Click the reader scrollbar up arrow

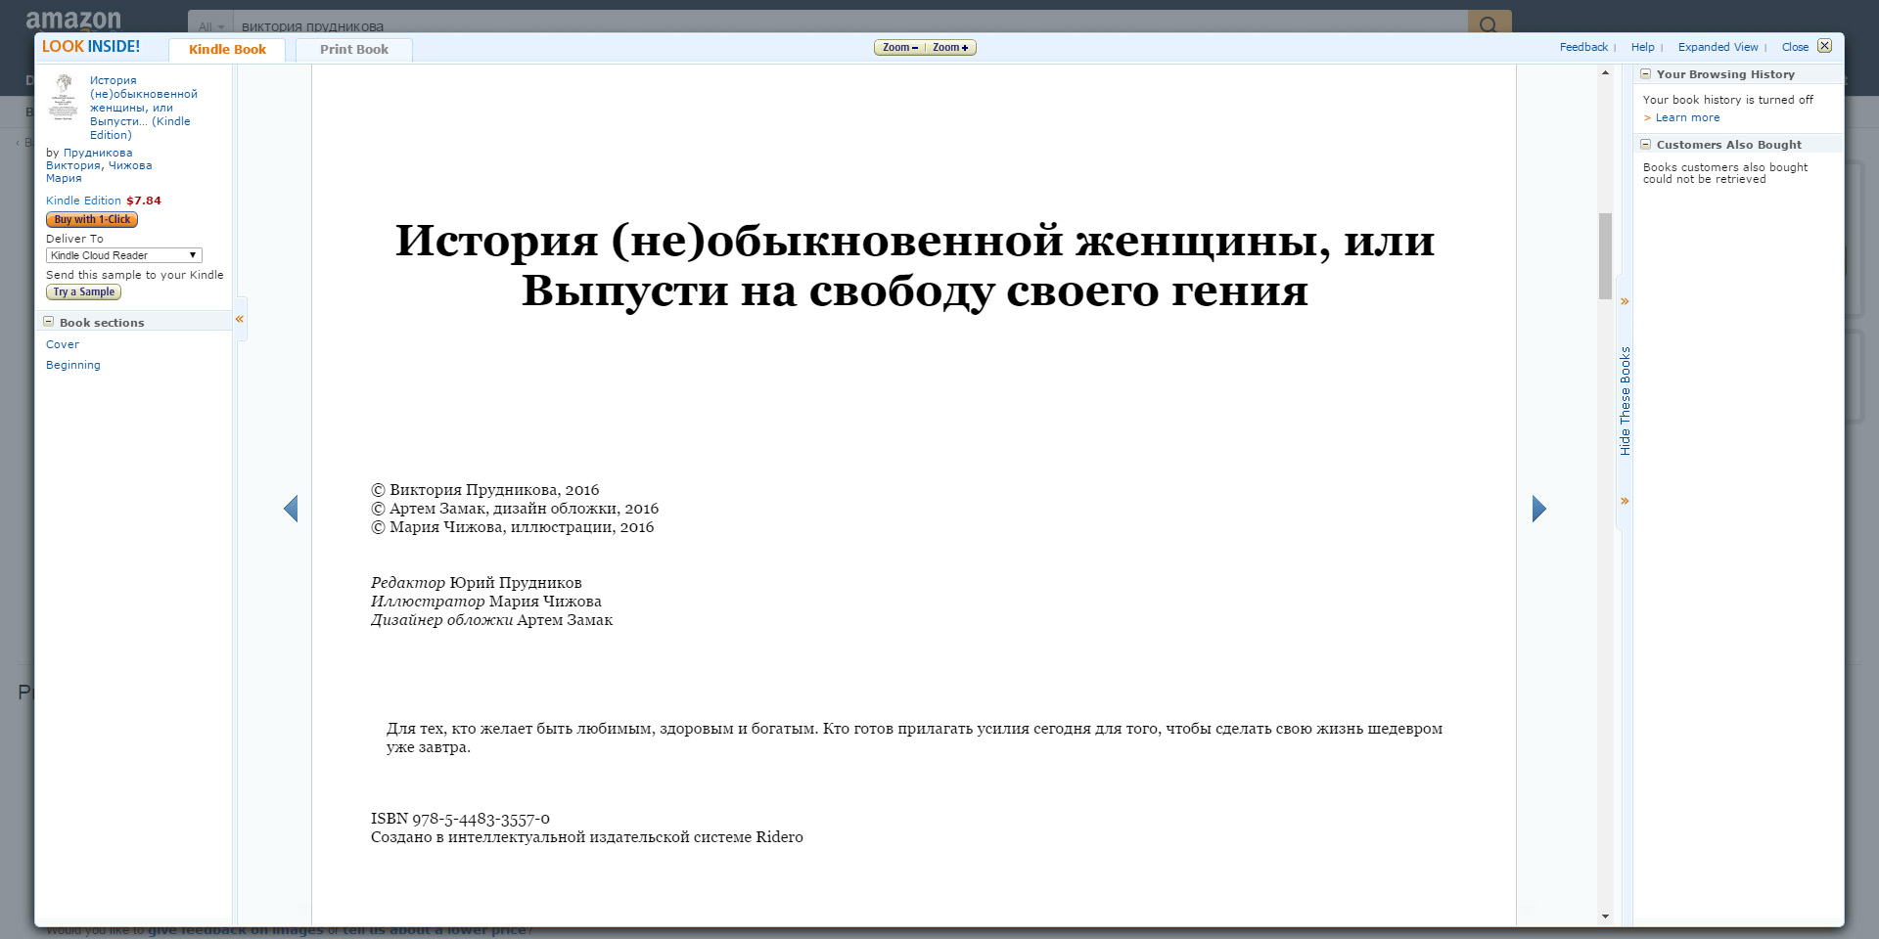point(1605,73)
